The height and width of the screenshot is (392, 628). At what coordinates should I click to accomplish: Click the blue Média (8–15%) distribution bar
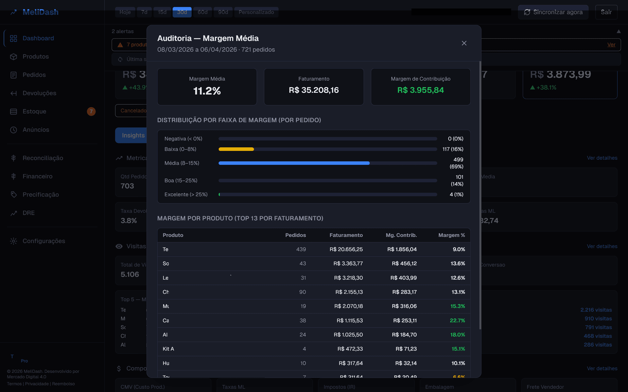coord(294,163)
